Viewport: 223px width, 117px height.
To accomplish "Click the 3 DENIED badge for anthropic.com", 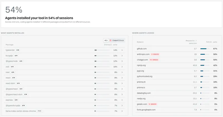I will (155, 54).
